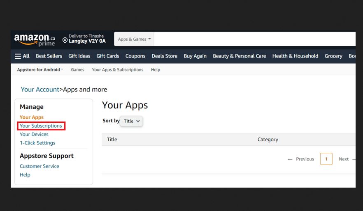Go to Your Account breadcrumb
Viewport: 363px width, 211px height.
pyautogui.click(x=40, y=89)
